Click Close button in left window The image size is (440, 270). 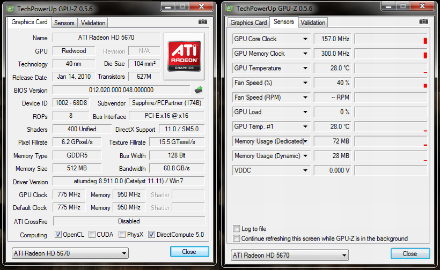click(x=189, y=251)
